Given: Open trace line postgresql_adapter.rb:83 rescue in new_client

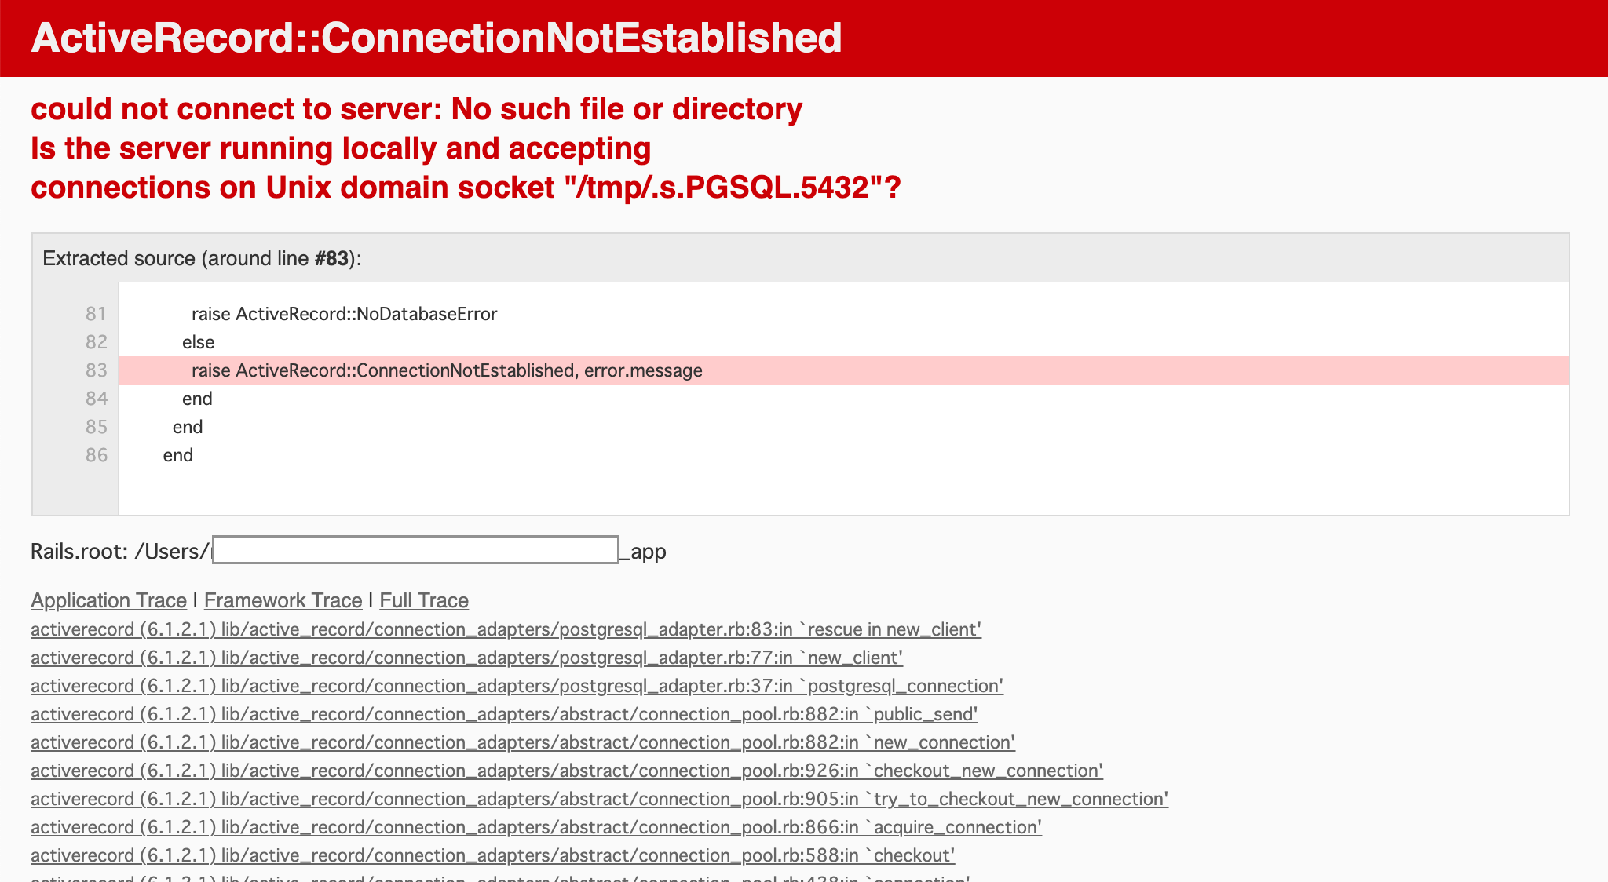Looking at the screenshot, I should [x=506, y=629].
